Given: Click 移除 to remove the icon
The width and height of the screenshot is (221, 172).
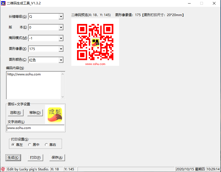Looking at the screenshot, I should pos(35,113).
